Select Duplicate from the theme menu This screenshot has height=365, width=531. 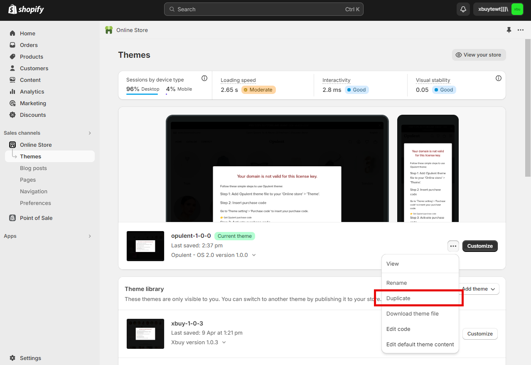click(x=398, y=298)
